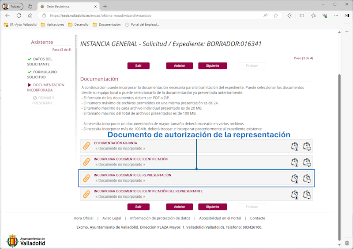
Task: Select the Sede Electrónica tab
Action: point(68,7)
